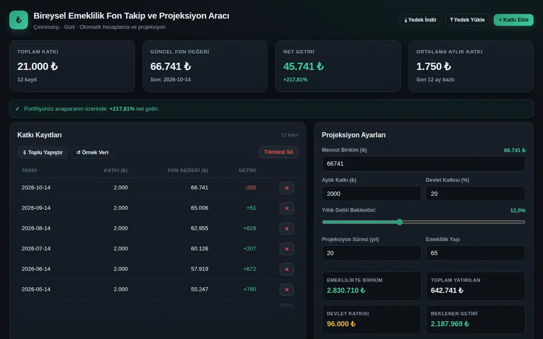Viewport: 543px width, 339px height.
Task: Click the 12,0% expected return value
Action: coord(518,210)
